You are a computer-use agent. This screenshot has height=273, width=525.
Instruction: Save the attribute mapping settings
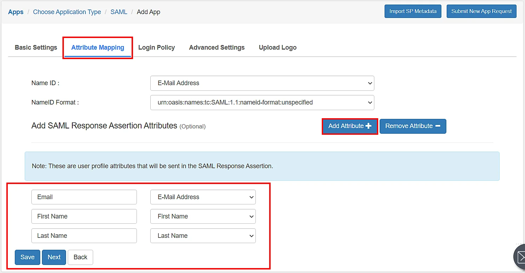[27, 257]
